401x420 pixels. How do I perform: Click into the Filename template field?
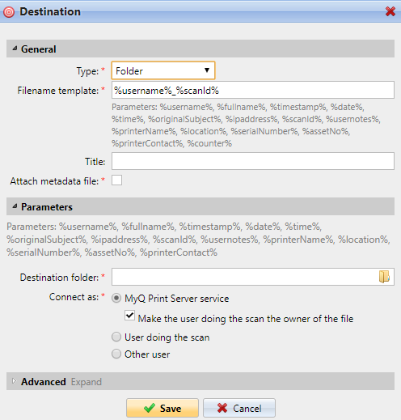tap(253, 90)
